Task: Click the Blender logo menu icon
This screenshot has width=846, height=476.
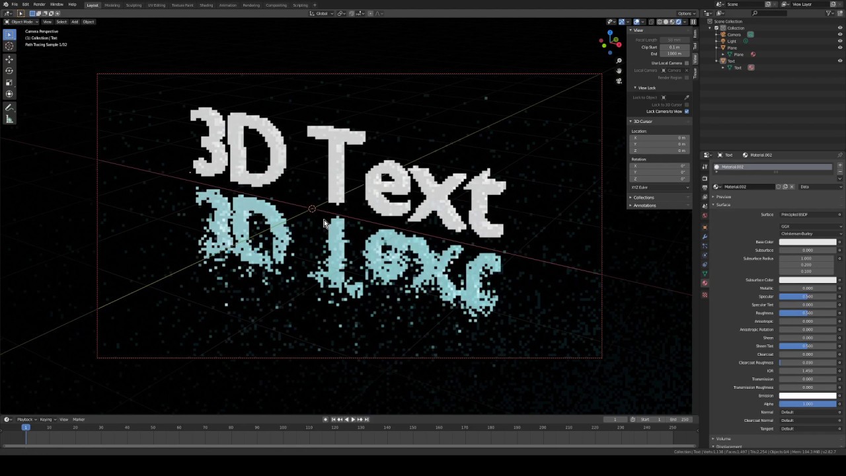Action: point(5,5)
